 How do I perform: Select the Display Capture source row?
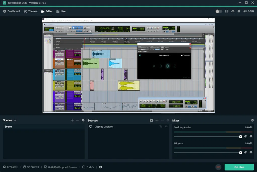(x=128, y=127)
